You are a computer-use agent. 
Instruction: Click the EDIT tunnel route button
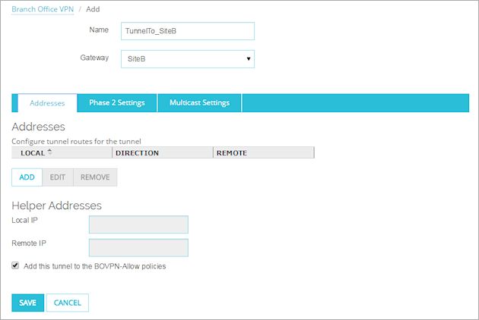pyautogui.click(x=58, y=177)
